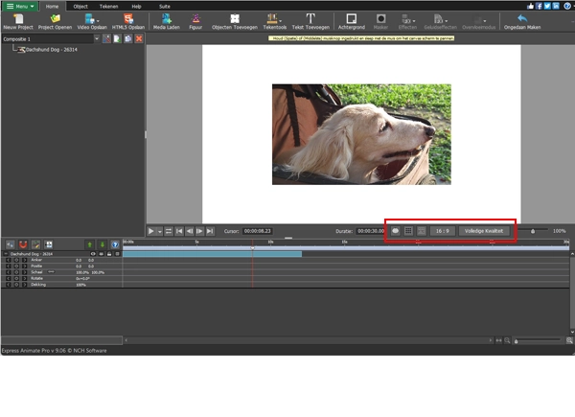
Task: Toggle lock on Dachshund Dog layer
Action: (x=109, y=254)
